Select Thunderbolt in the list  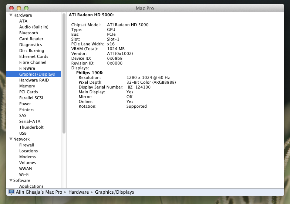pos(31,127)
